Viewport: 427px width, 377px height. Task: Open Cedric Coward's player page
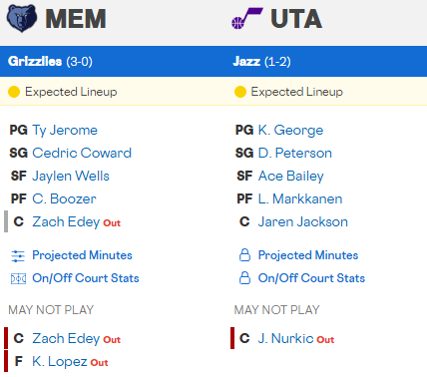82,153
